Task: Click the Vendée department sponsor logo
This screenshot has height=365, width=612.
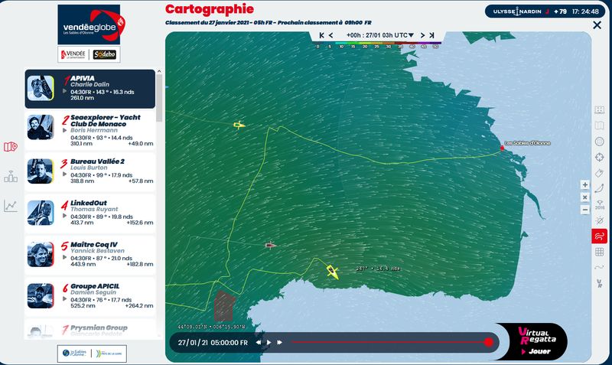Action: (x=73, y=54)
